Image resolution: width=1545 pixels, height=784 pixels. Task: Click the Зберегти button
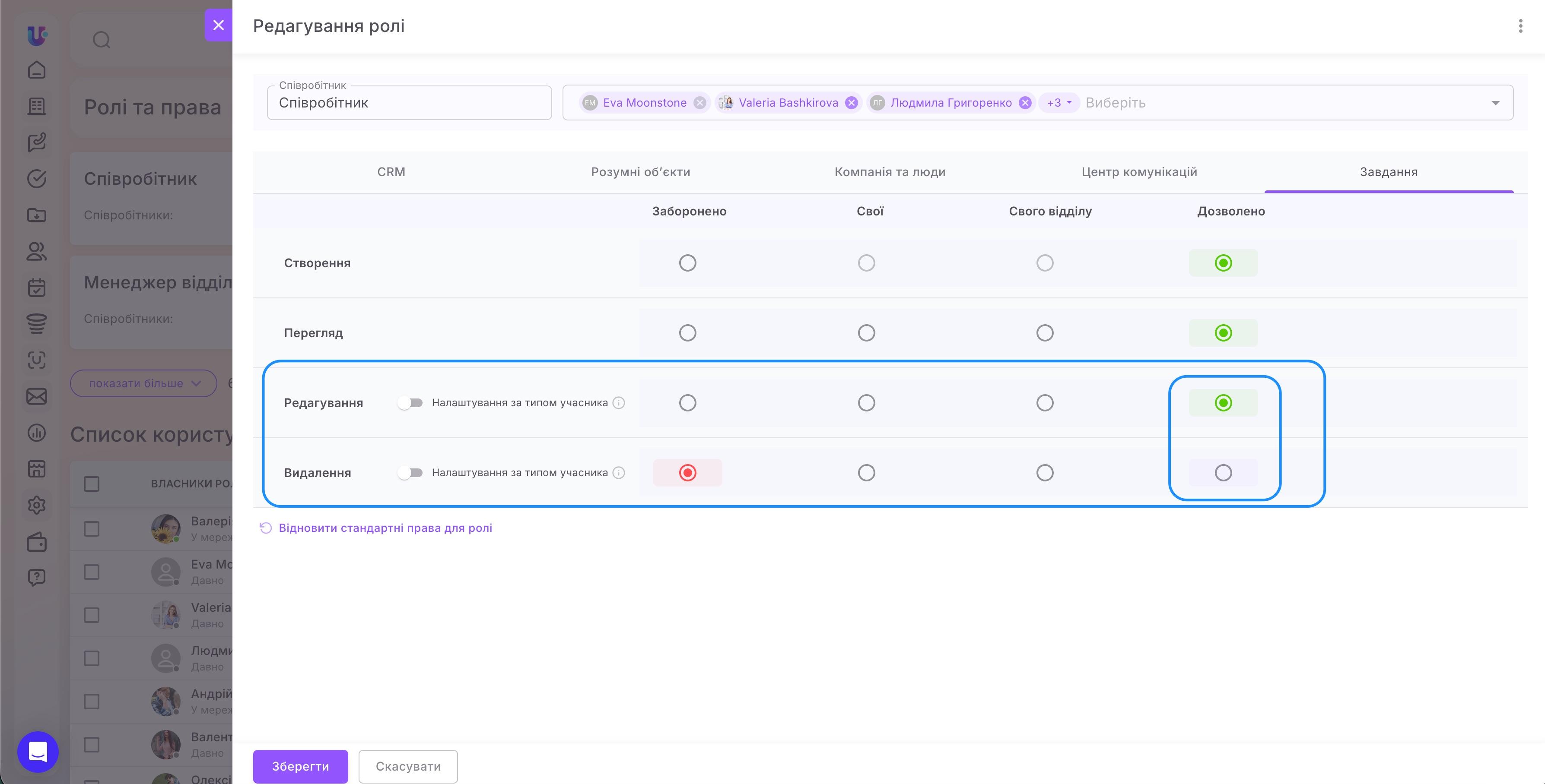coord(300,766)
